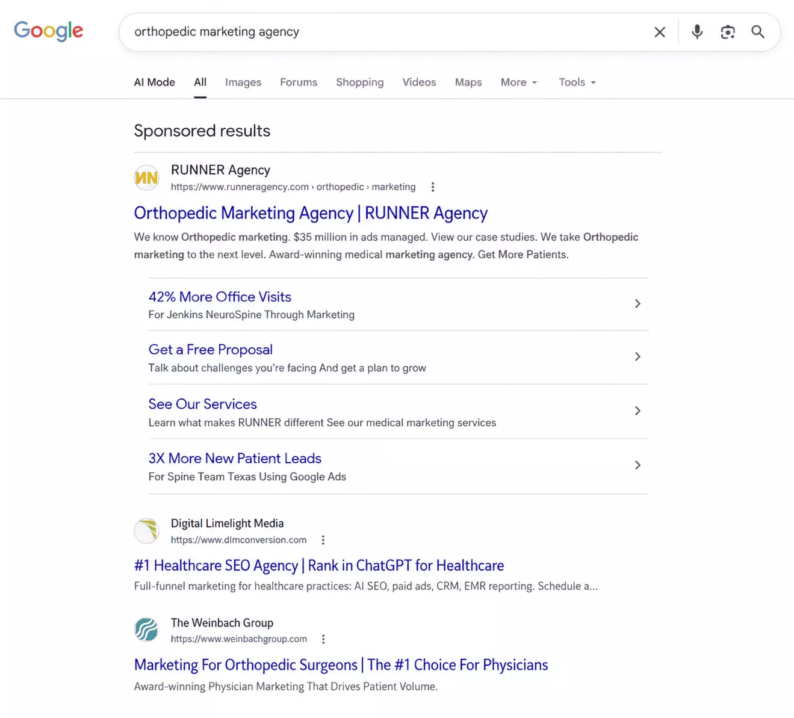The width and height of the screenshot is (794, 718).
Task: Switch to the Maps tab
Action: coord(468,82)
